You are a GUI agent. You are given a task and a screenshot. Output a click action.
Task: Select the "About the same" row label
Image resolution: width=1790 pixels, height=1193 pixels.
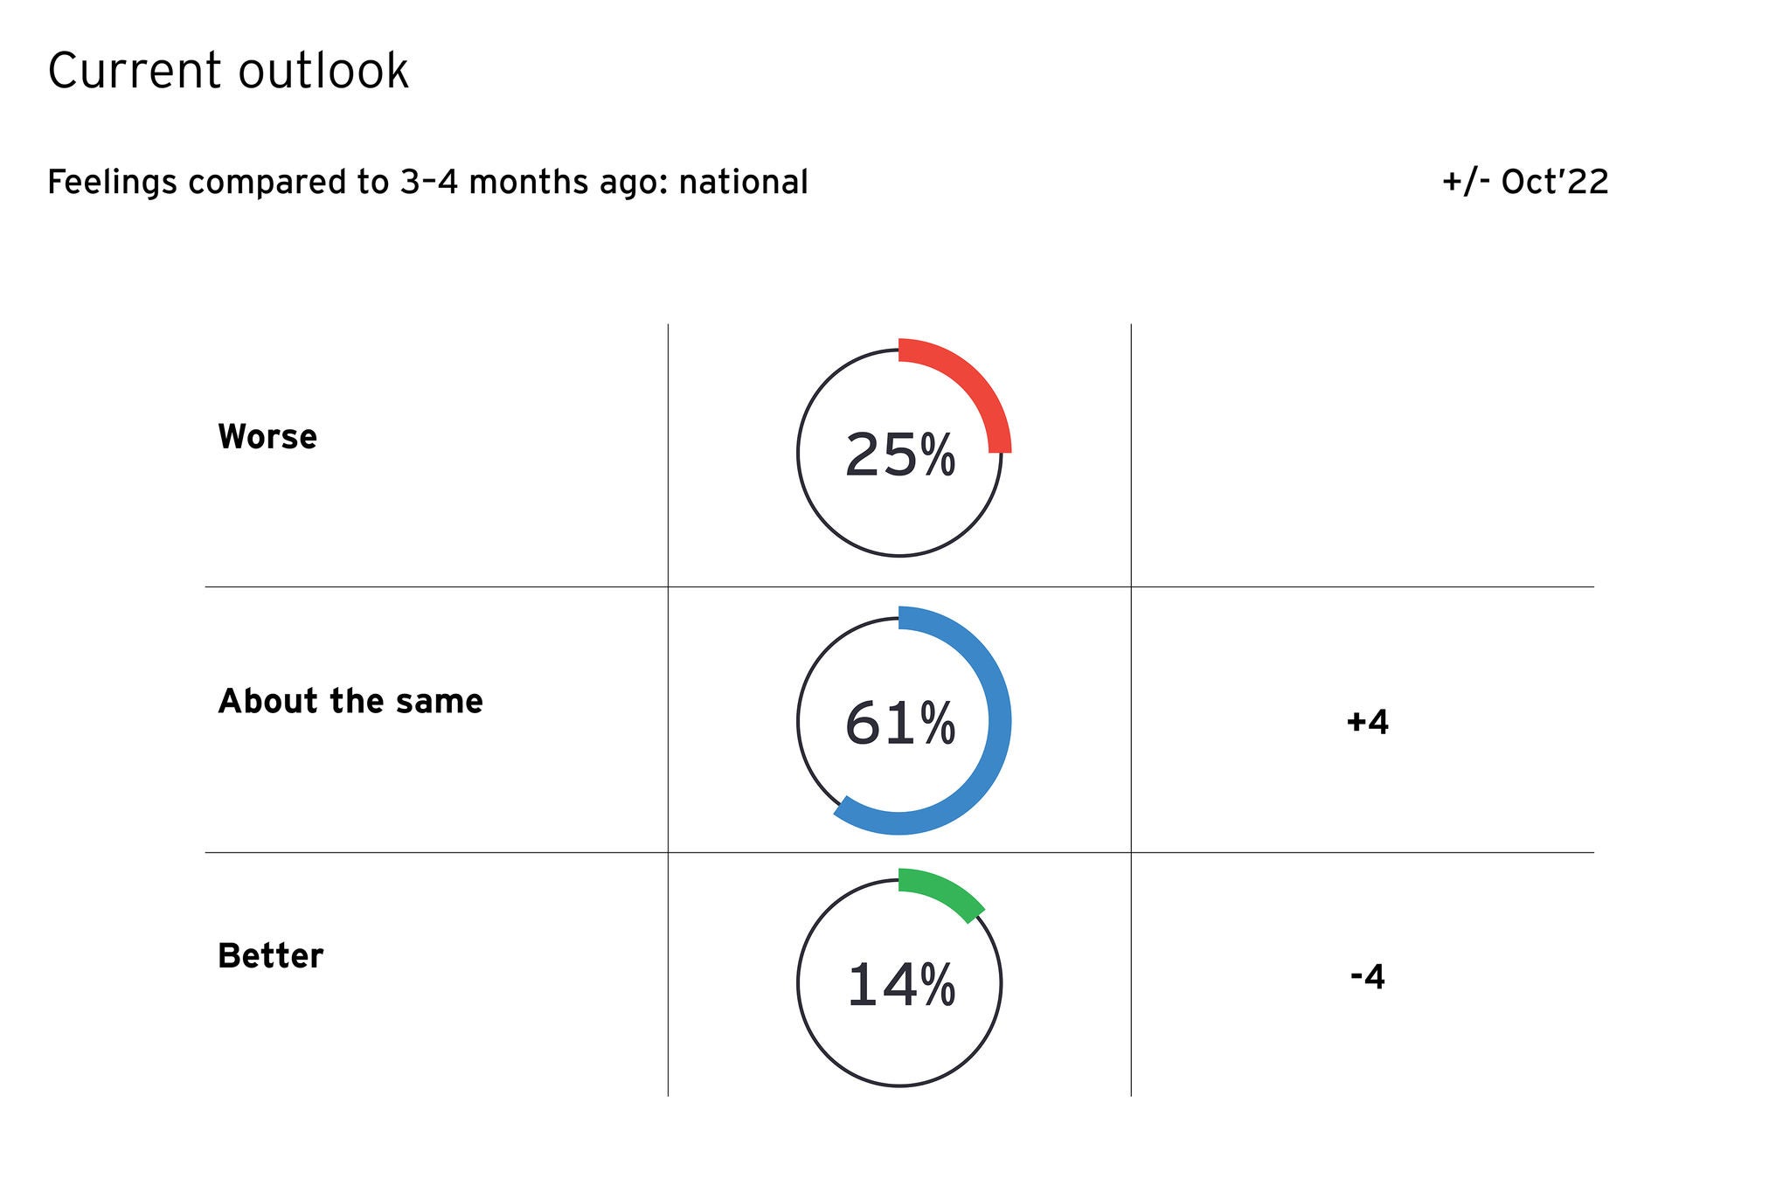[350, 702]
